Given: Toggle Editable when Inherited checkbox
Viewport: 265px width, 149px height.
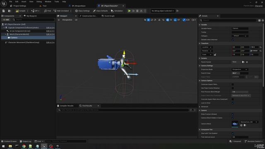Looking at the screenshot, I should tap(233, 40).
